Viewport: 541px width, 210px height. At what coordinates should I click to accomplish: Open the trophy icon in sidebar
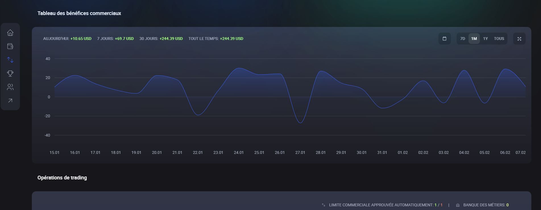(x=10, y=73)
